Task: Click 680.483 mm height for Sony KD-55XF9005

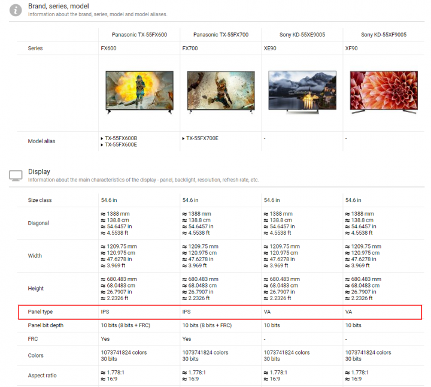Action: [363, 279]
